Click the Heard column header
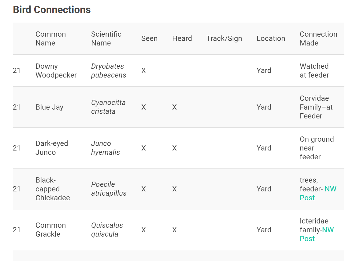356x261 pixels. pos(182,38)
